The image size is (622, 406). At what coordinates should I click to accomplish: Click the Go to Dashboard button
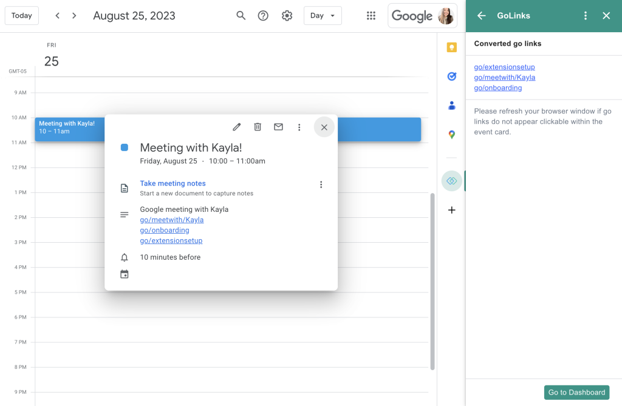576,392
